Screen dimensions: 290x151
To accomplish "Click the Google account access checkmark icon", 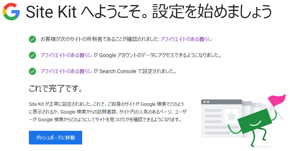I will click(x=32, y=55).
